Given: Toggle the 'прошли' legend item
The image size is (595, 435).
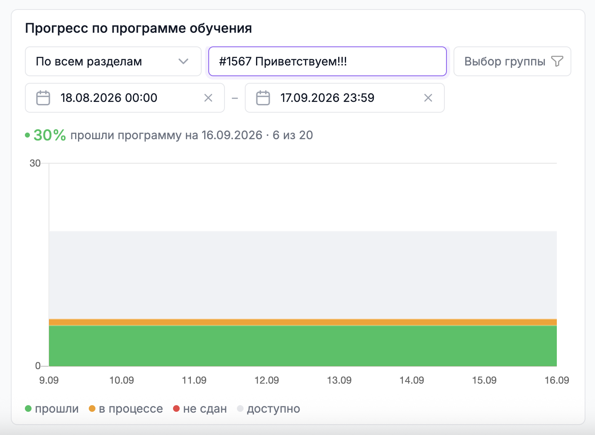Looking at the screenshot, I should click(x=52, y=409).
